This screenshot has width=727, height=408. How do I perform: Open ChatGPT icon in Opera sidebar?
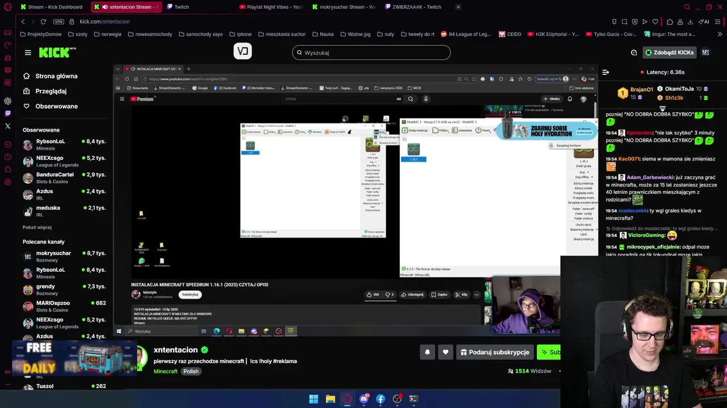(7, 101)
